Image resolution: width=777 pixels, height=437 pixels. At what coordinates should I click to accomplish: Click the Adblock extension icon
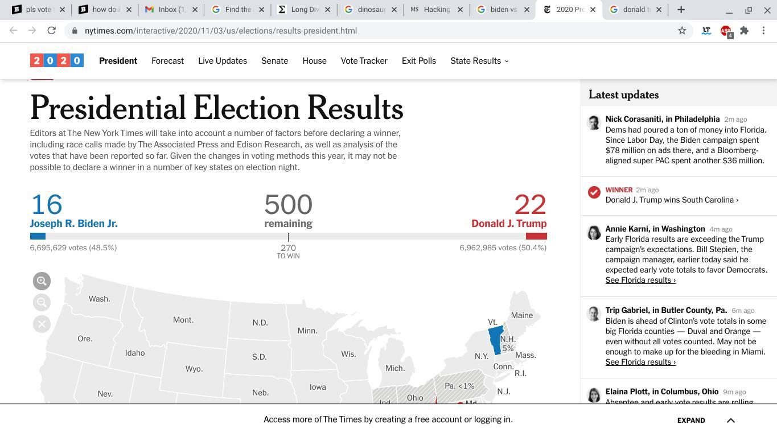click(726, 31)
